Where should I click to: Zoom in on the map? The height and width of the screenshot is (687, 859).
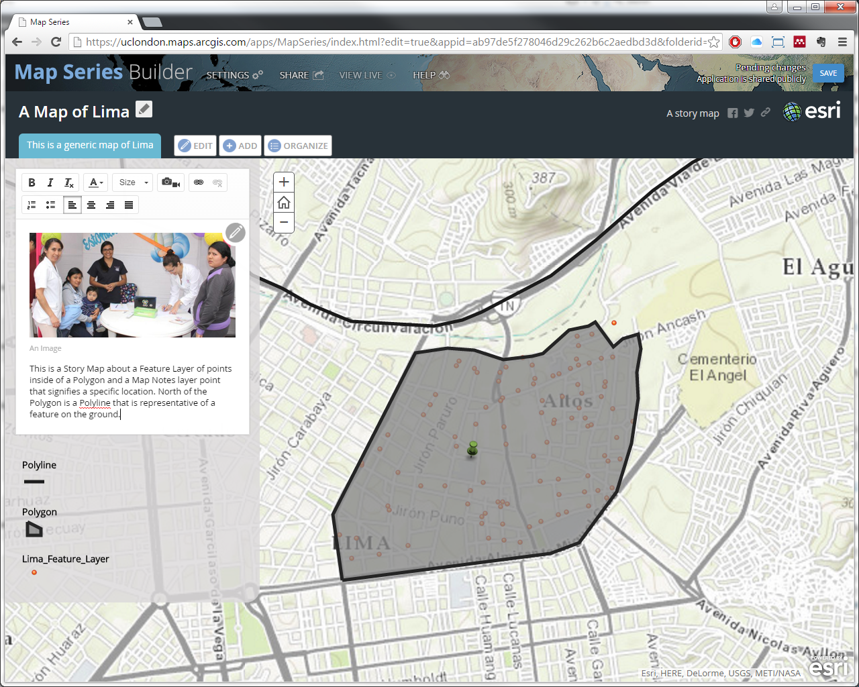(284, 182)
